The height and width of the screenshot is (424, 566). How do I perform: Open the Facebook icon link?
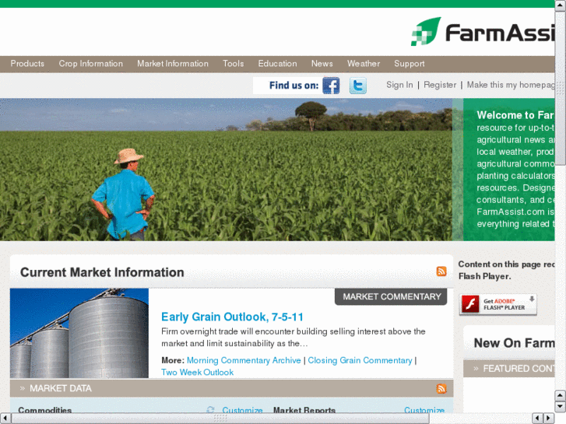click(x=331, y=86)
